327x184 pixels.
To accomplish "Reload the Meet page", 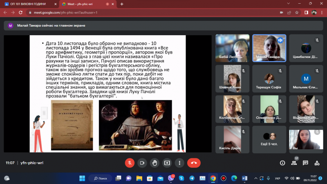I will pyautogui.click(x=20, y=13).
